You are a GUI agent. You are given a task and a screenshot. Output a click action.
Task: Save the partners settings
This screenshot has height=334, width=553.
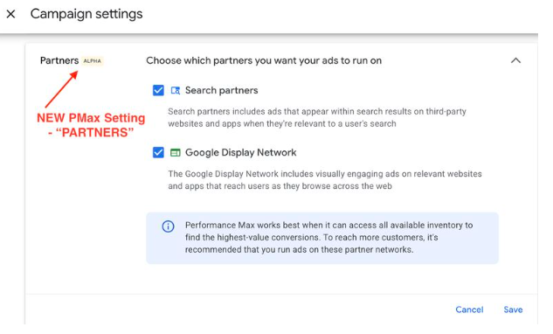click(513, 310)
